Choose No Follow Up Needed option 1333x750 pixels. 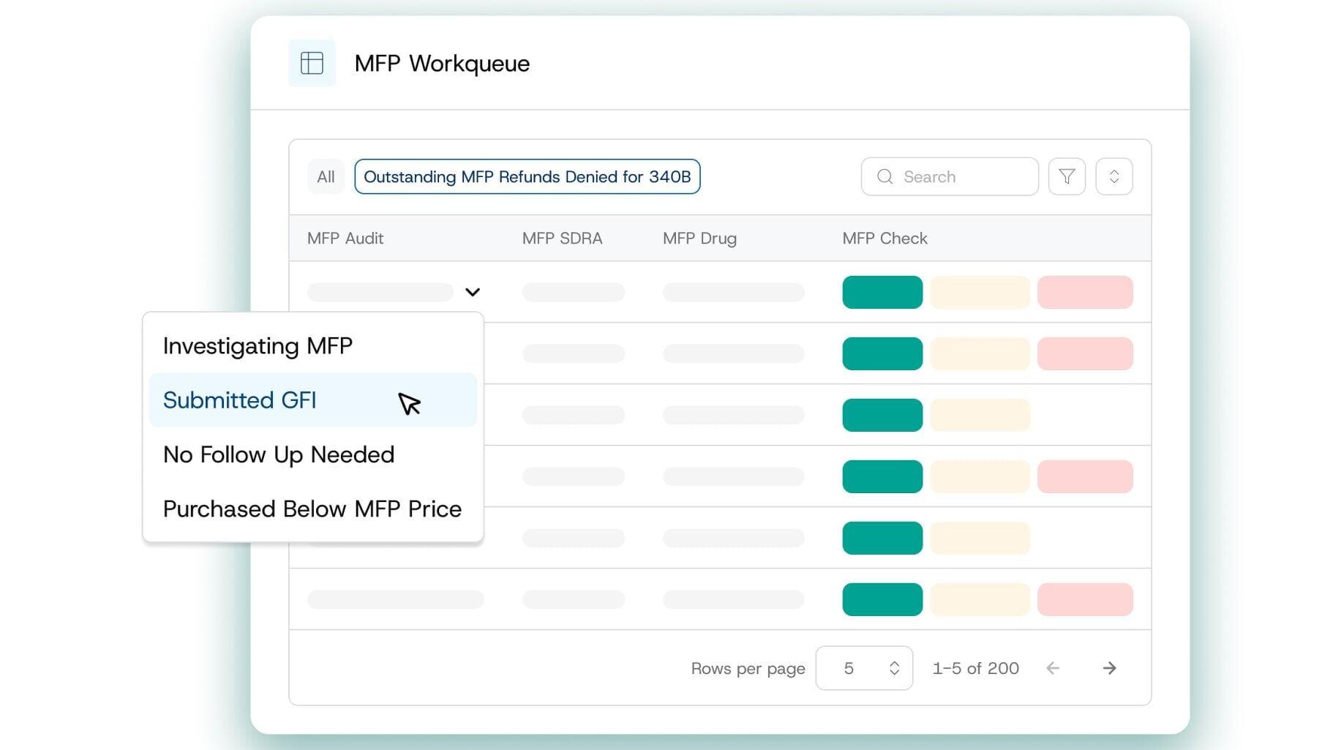coord(313,454)
